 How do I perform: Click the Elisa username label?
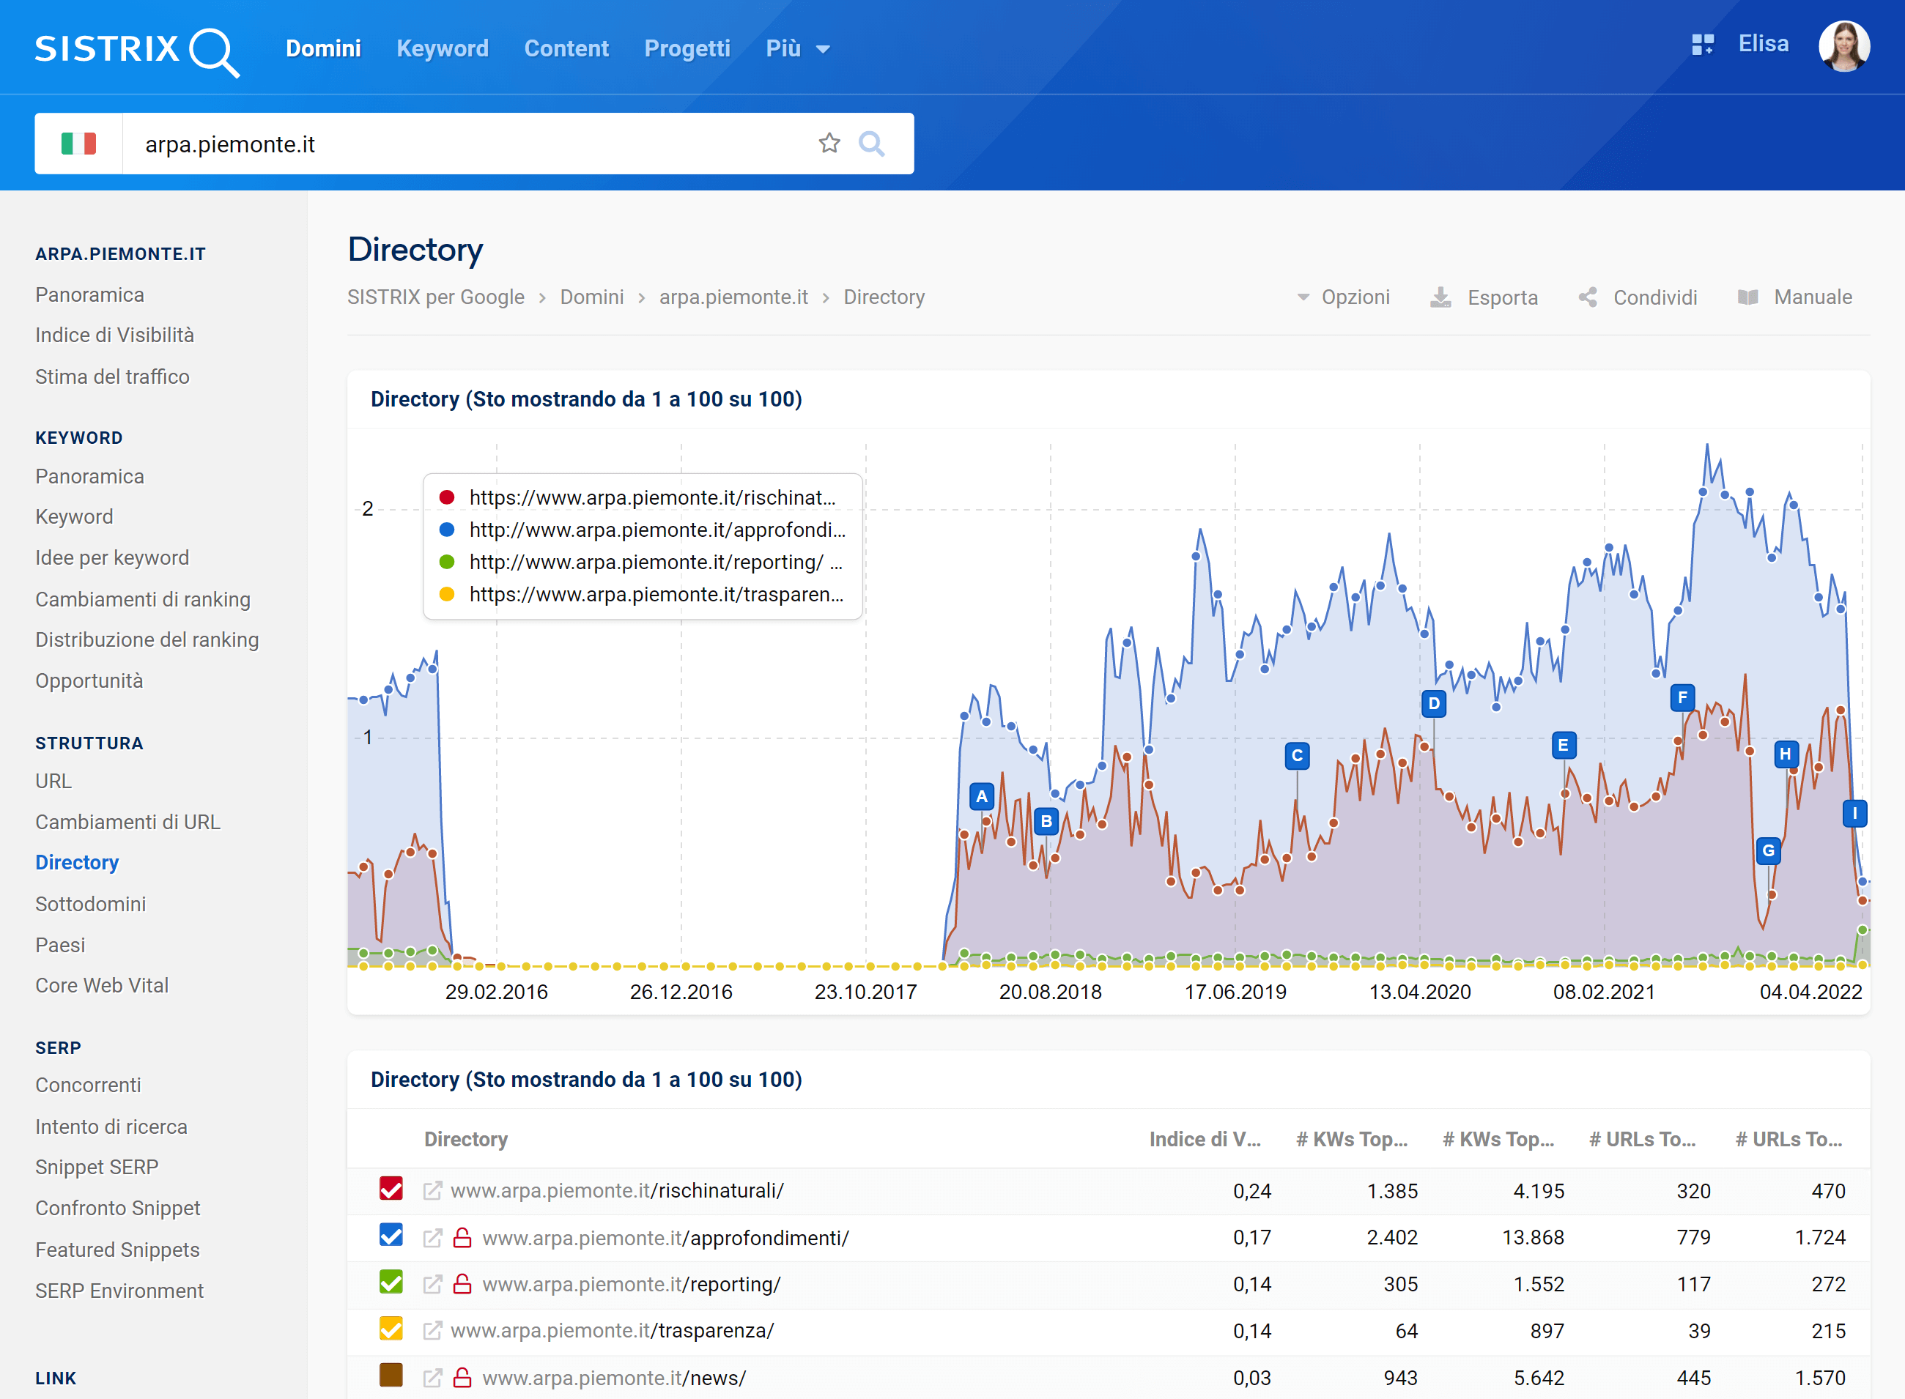tap(1763, 44)
